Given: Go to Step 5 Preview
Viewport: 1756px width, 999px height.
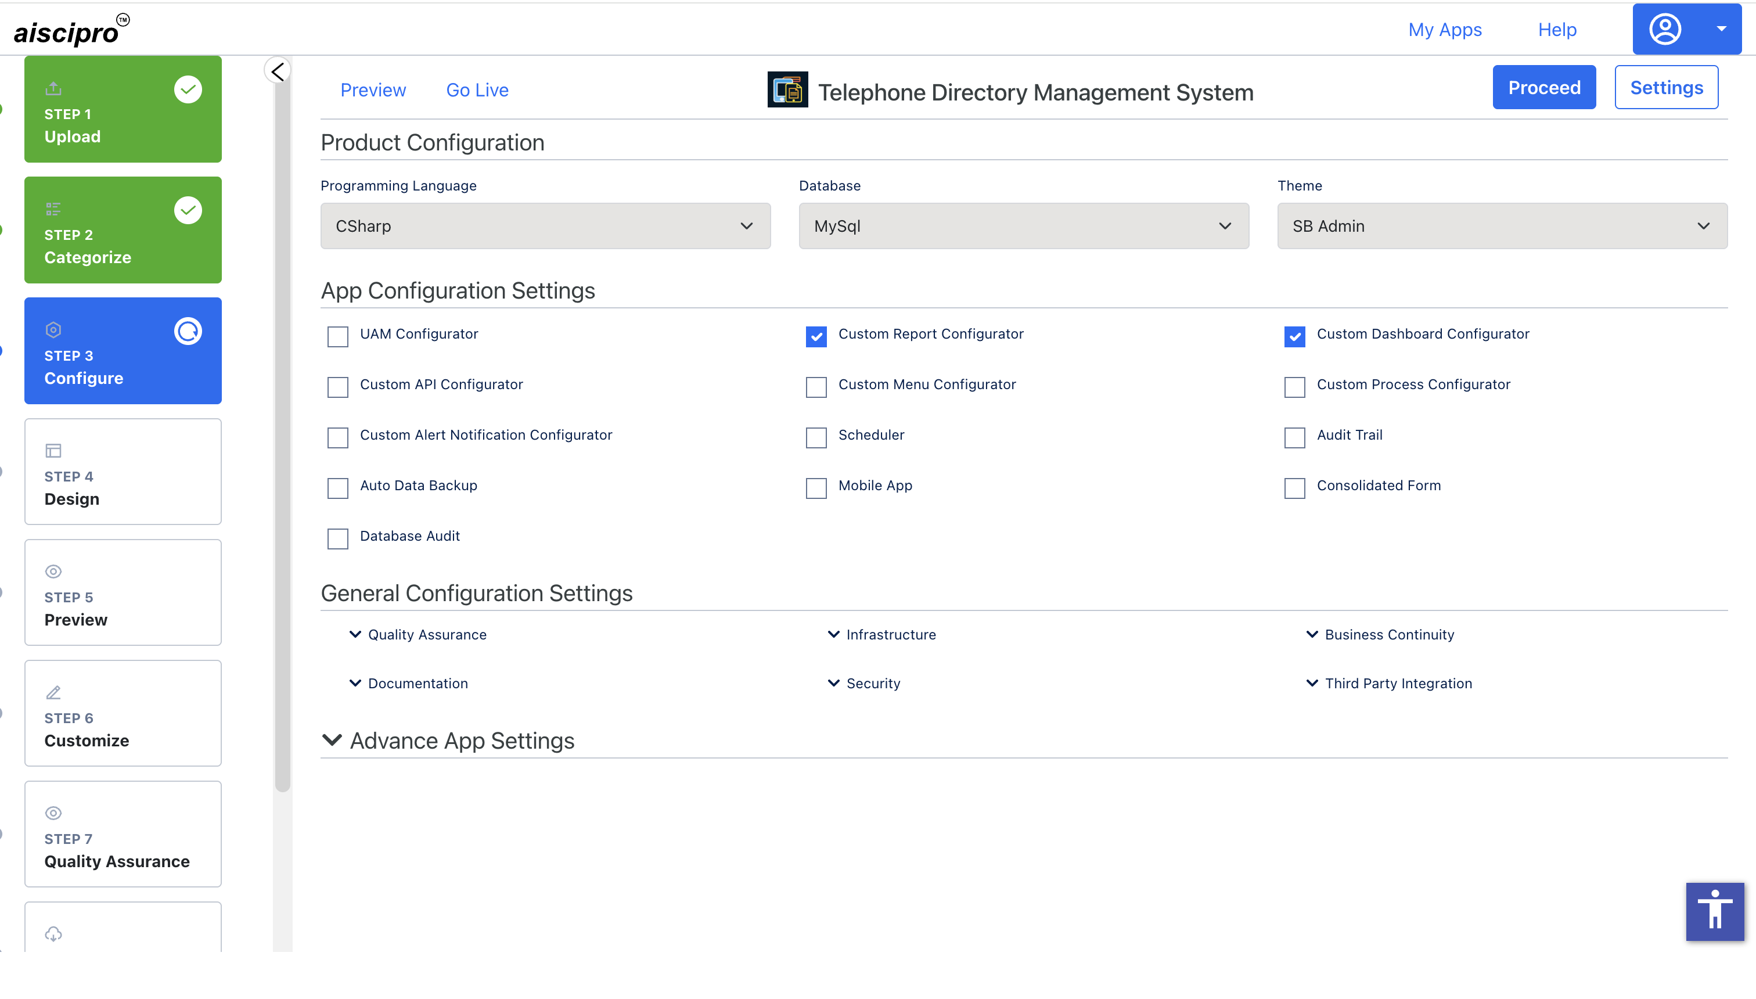Looking at the screenshot, I should point(123,592).
